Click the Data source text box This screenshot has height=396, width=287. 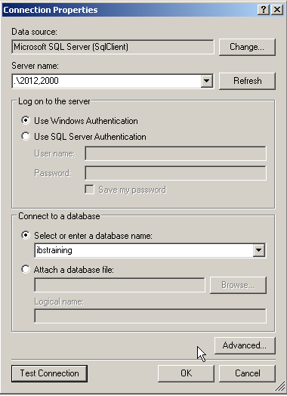(113, 47)
